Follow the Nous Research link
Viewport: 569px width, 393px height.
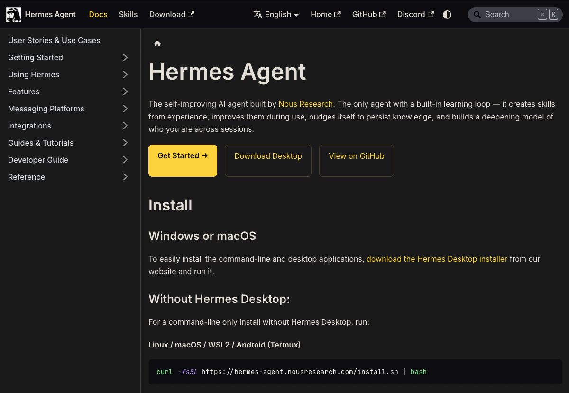(306, 104)
